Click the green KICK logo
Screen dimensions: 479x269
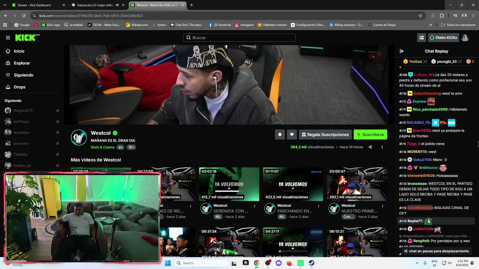pos(27,38)
